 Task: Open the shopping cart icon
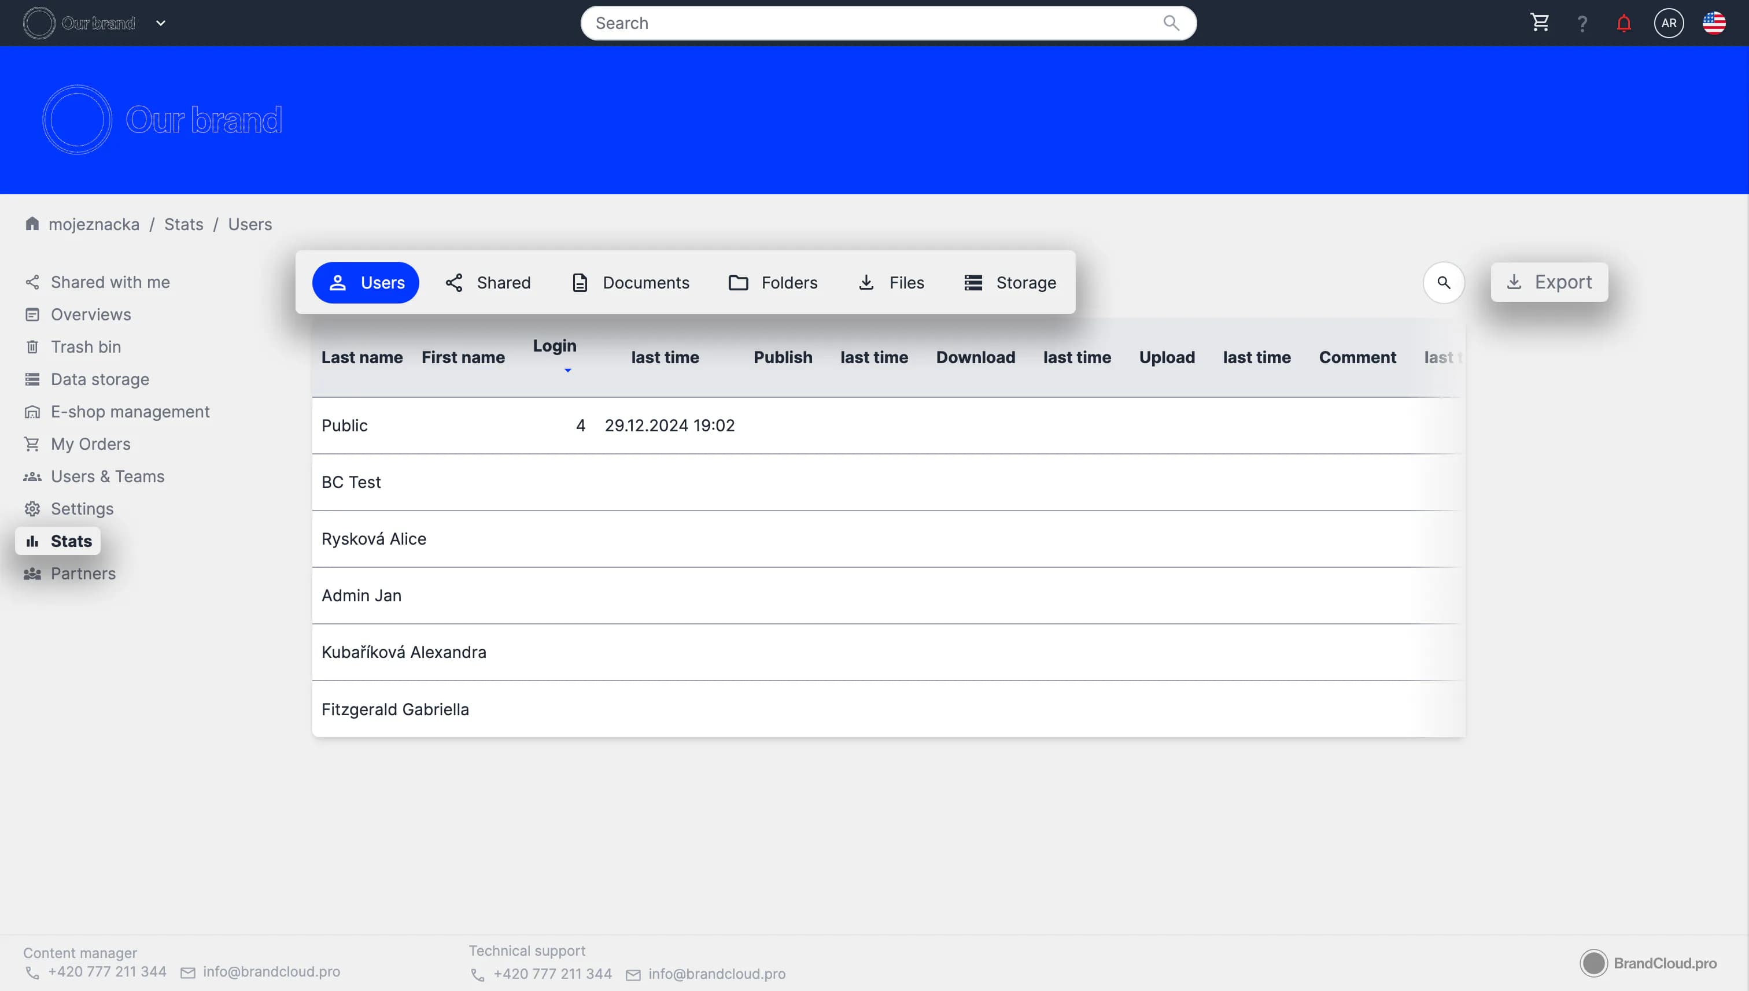(x=1539, y=23)
